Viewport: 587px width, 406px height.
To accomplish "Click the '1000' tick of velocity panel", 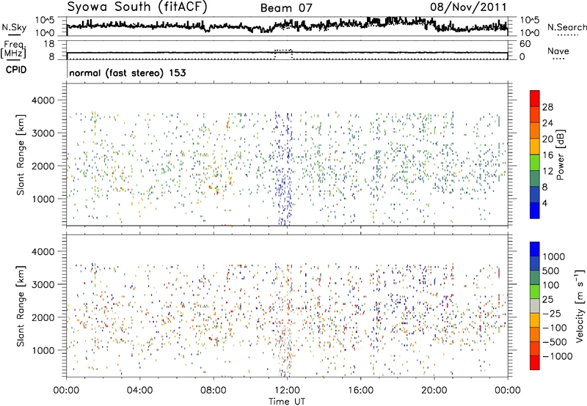I will (43, 350).
